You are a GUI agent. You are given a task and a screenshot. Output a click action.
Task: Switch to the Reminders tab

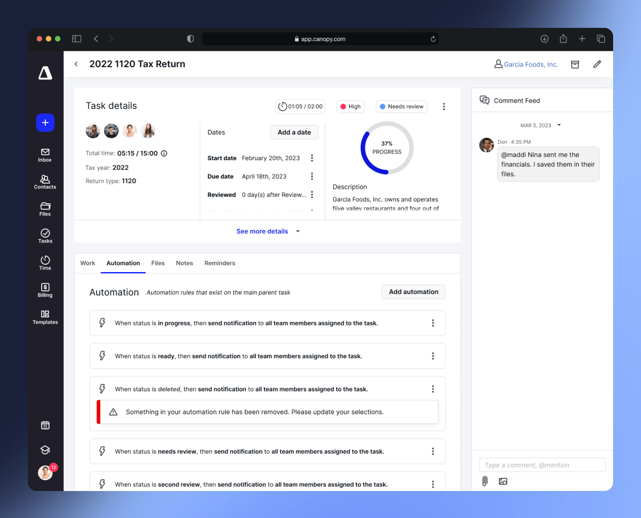point(220,263)
